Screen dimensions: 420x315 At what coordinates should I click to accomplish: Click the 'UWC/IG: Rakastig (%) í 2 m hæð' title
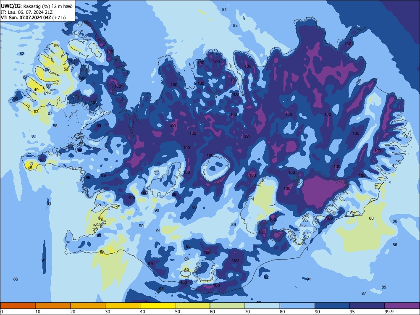(x=37, y=6)
